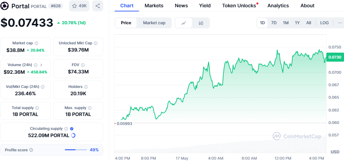Open the chart's three-dot more options
The height and width of the screenshot is (161, 344).
point(340,23)
